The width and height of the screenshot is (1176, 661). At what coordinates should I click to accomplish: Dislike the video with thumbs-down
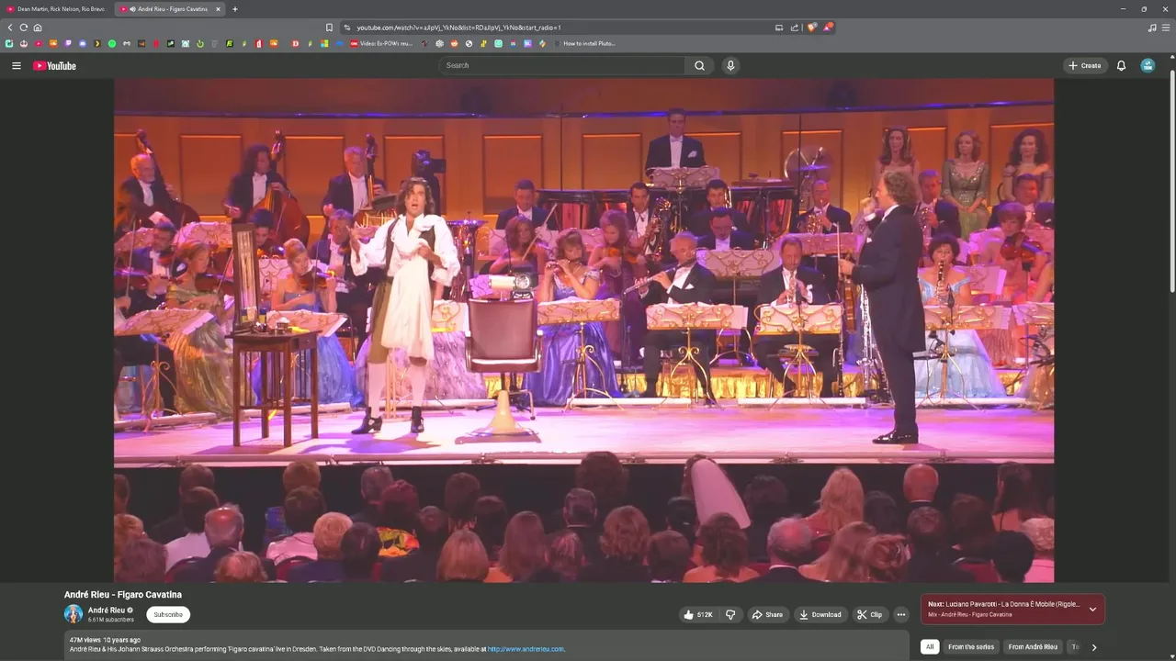click(730, 614)
